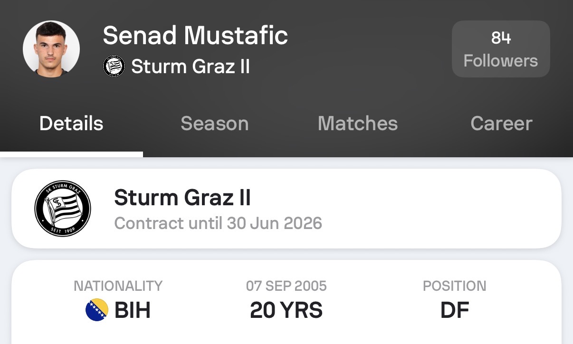Click the 20 YRS age value

click(x=286, y=310)
